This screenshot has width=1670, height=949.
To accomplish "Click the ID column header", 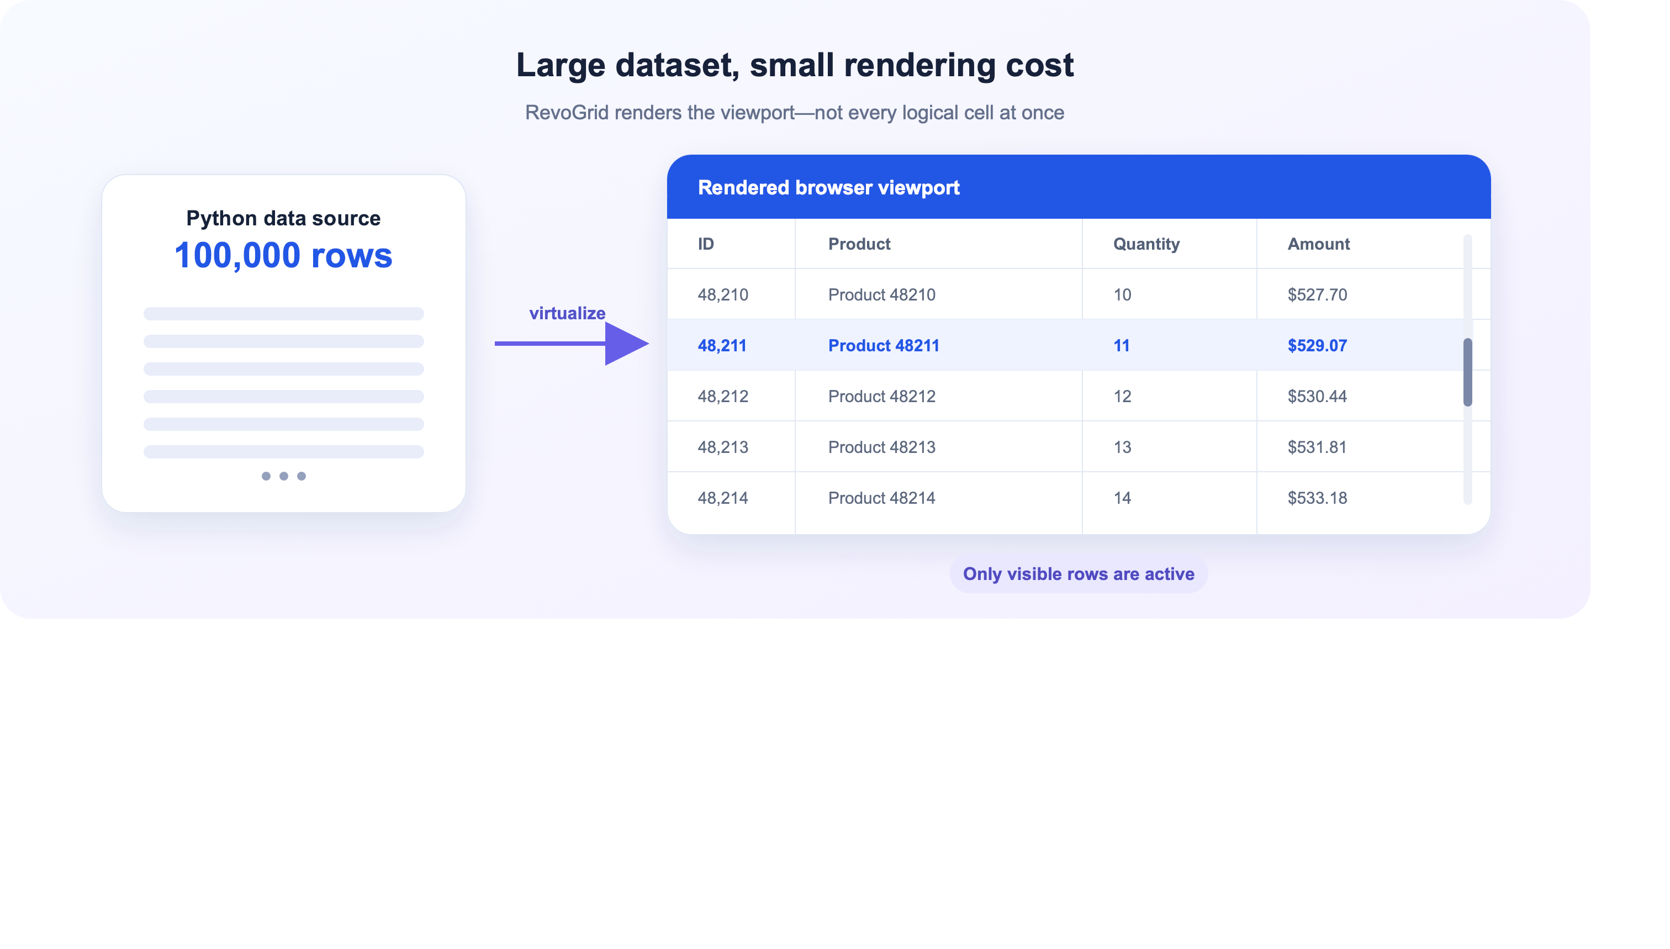I will (x=731, y=244).
